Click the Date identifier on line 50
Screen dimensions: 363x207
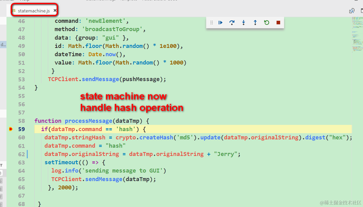[x=95, y=54]
